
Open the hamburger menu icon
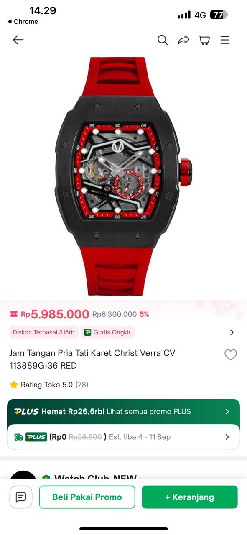coord(225,40)
